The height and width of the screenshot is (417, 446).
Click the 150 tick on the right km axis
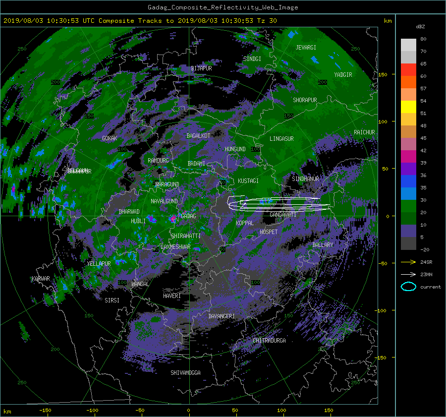[383, 74]
